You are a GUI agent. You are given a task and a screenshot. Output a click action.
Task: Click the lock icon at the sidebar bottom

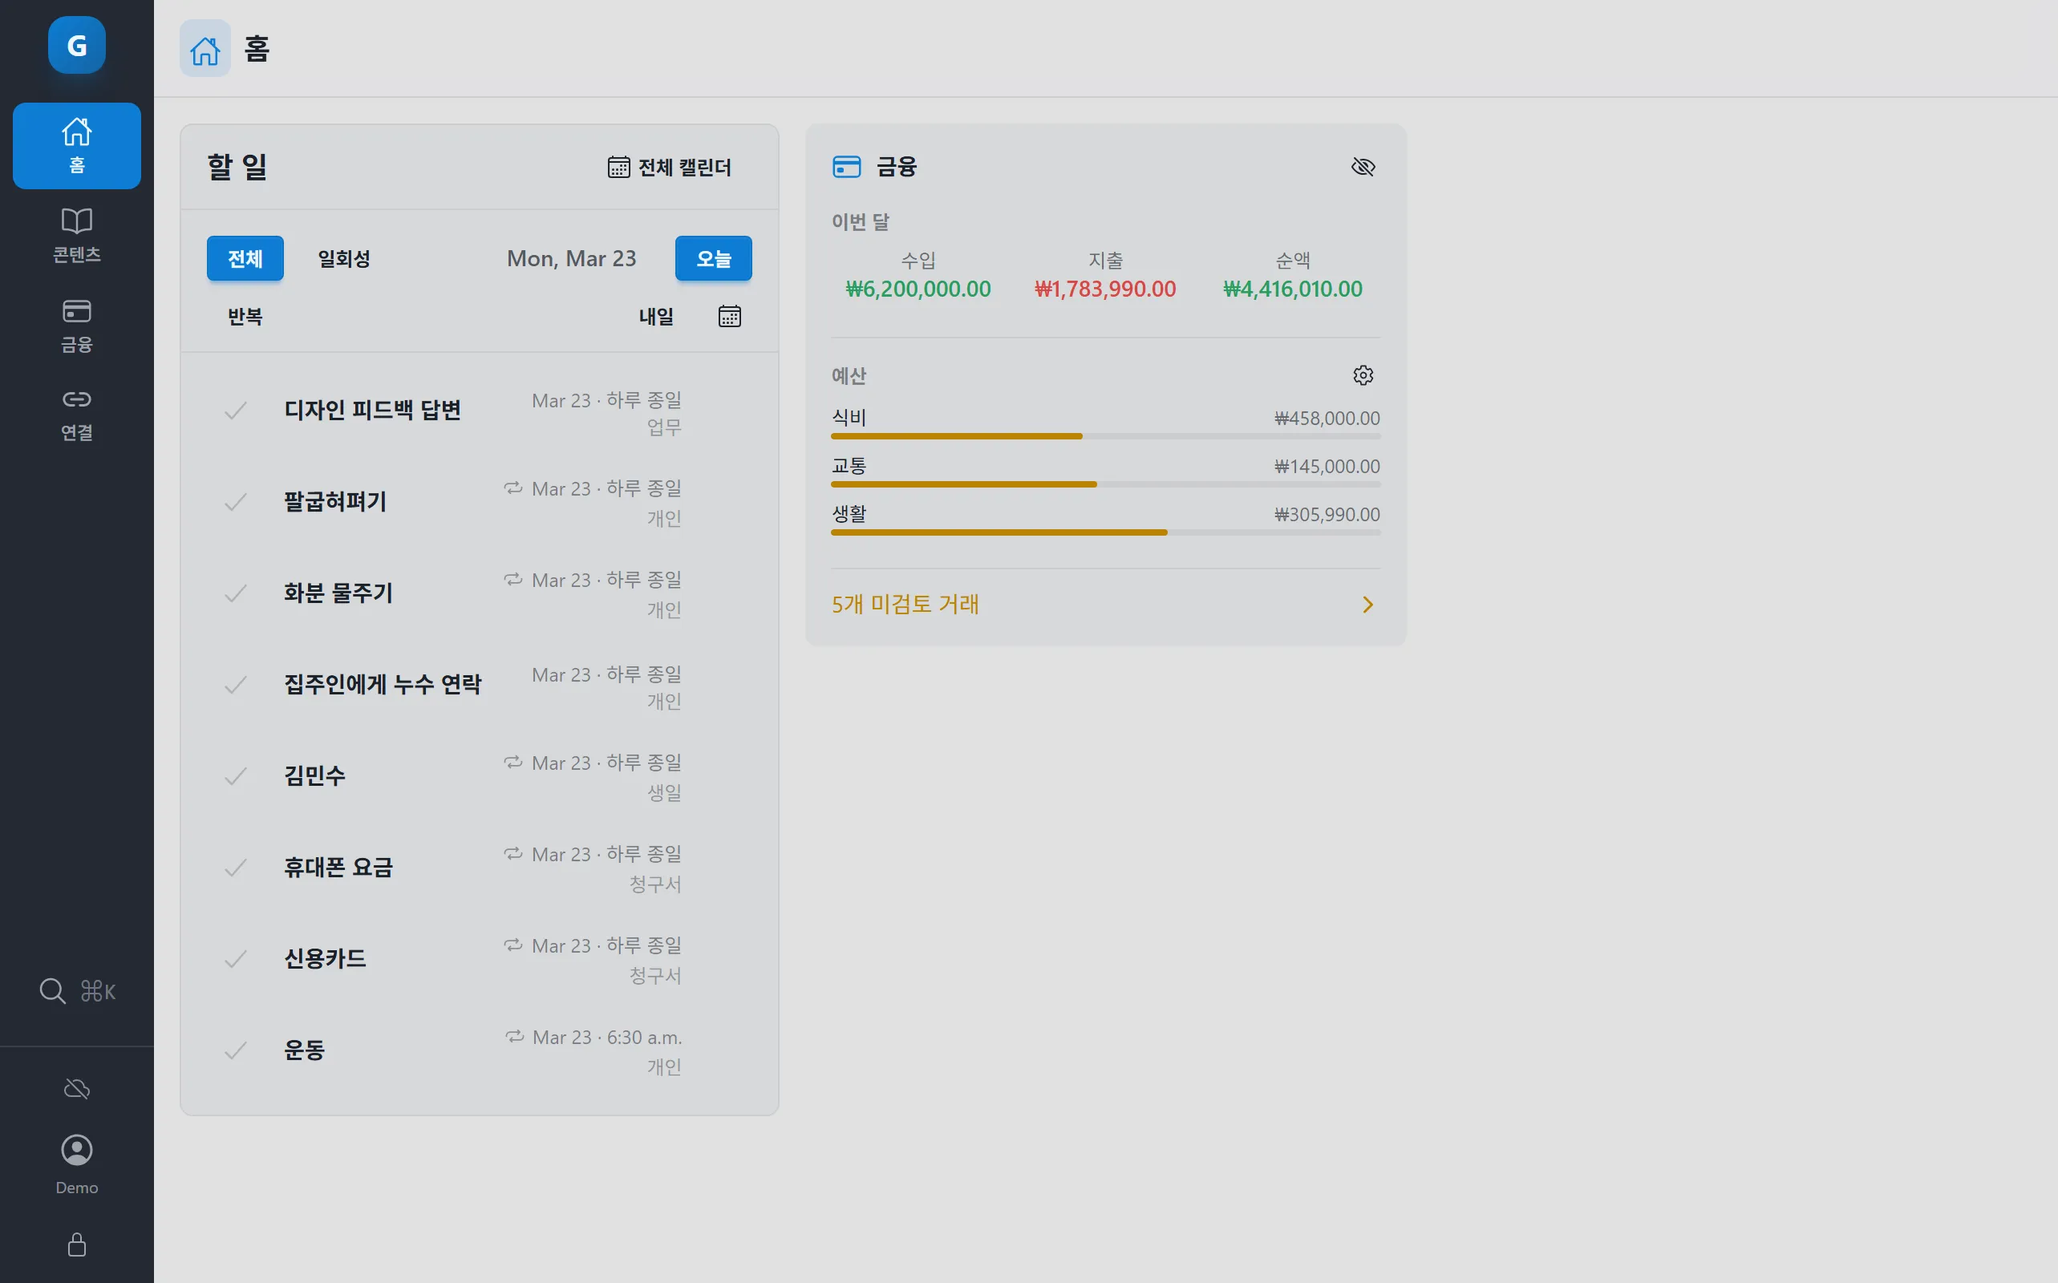(x=76, y=1245)
